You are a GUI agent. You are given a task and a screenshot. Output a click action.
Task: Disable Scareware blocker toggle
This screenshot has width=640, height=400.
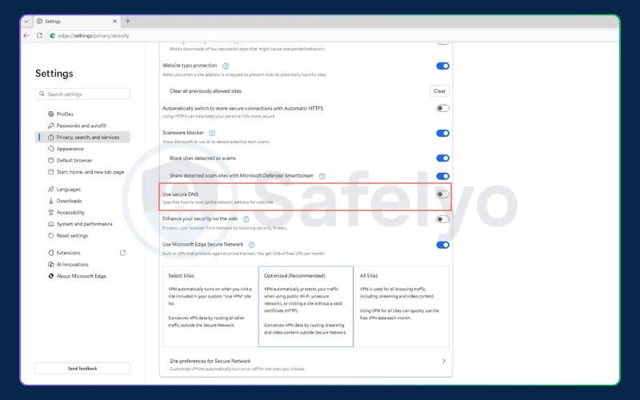tap(442, 133)
